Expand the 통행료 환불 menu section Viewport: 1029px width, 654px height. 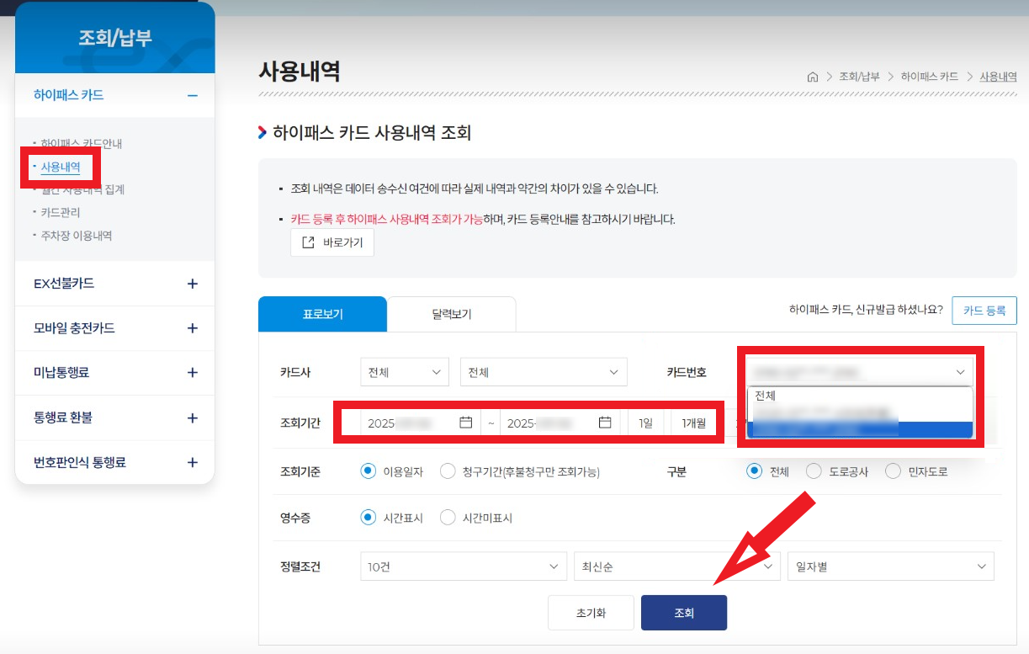[193, 418]
